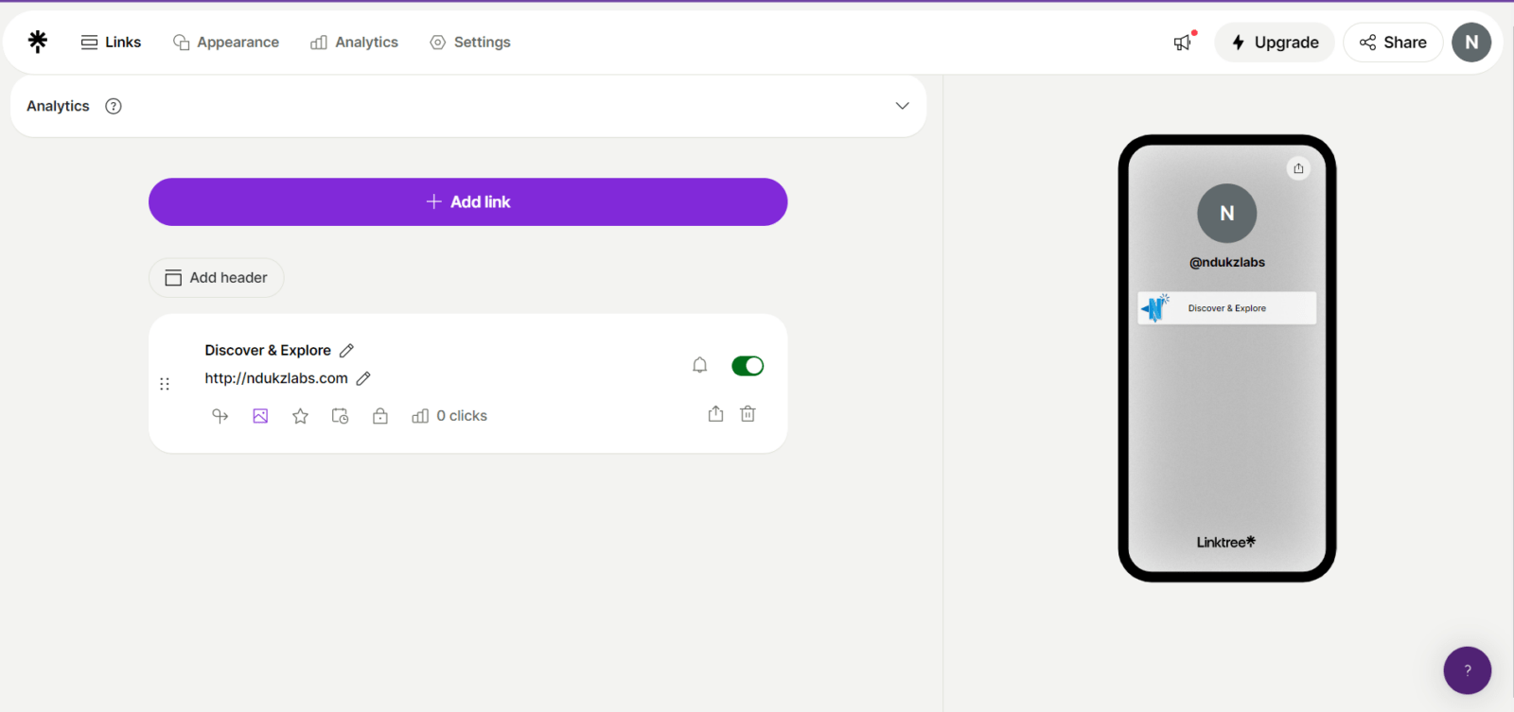
Task: Open the schedule icon on the Discover & Explore link
Action: pos(340,415)
